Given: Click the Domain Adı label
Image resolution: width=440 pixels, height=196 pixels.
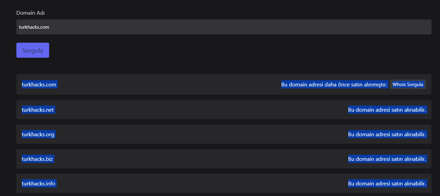Looking at the screenshot, I should (31, 13).
